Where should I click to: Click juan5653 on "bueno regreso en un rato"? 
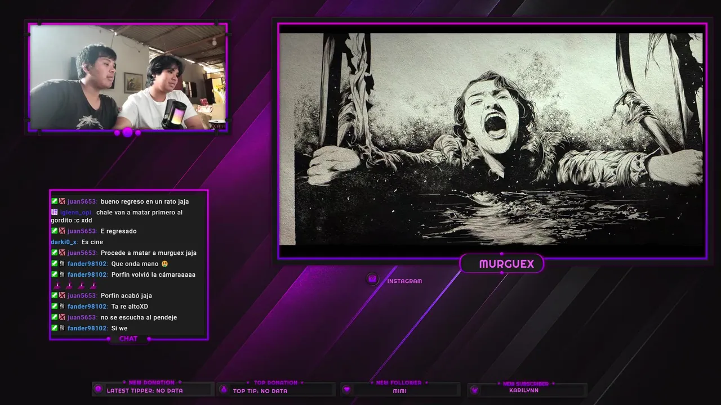[x=82, y=201]
